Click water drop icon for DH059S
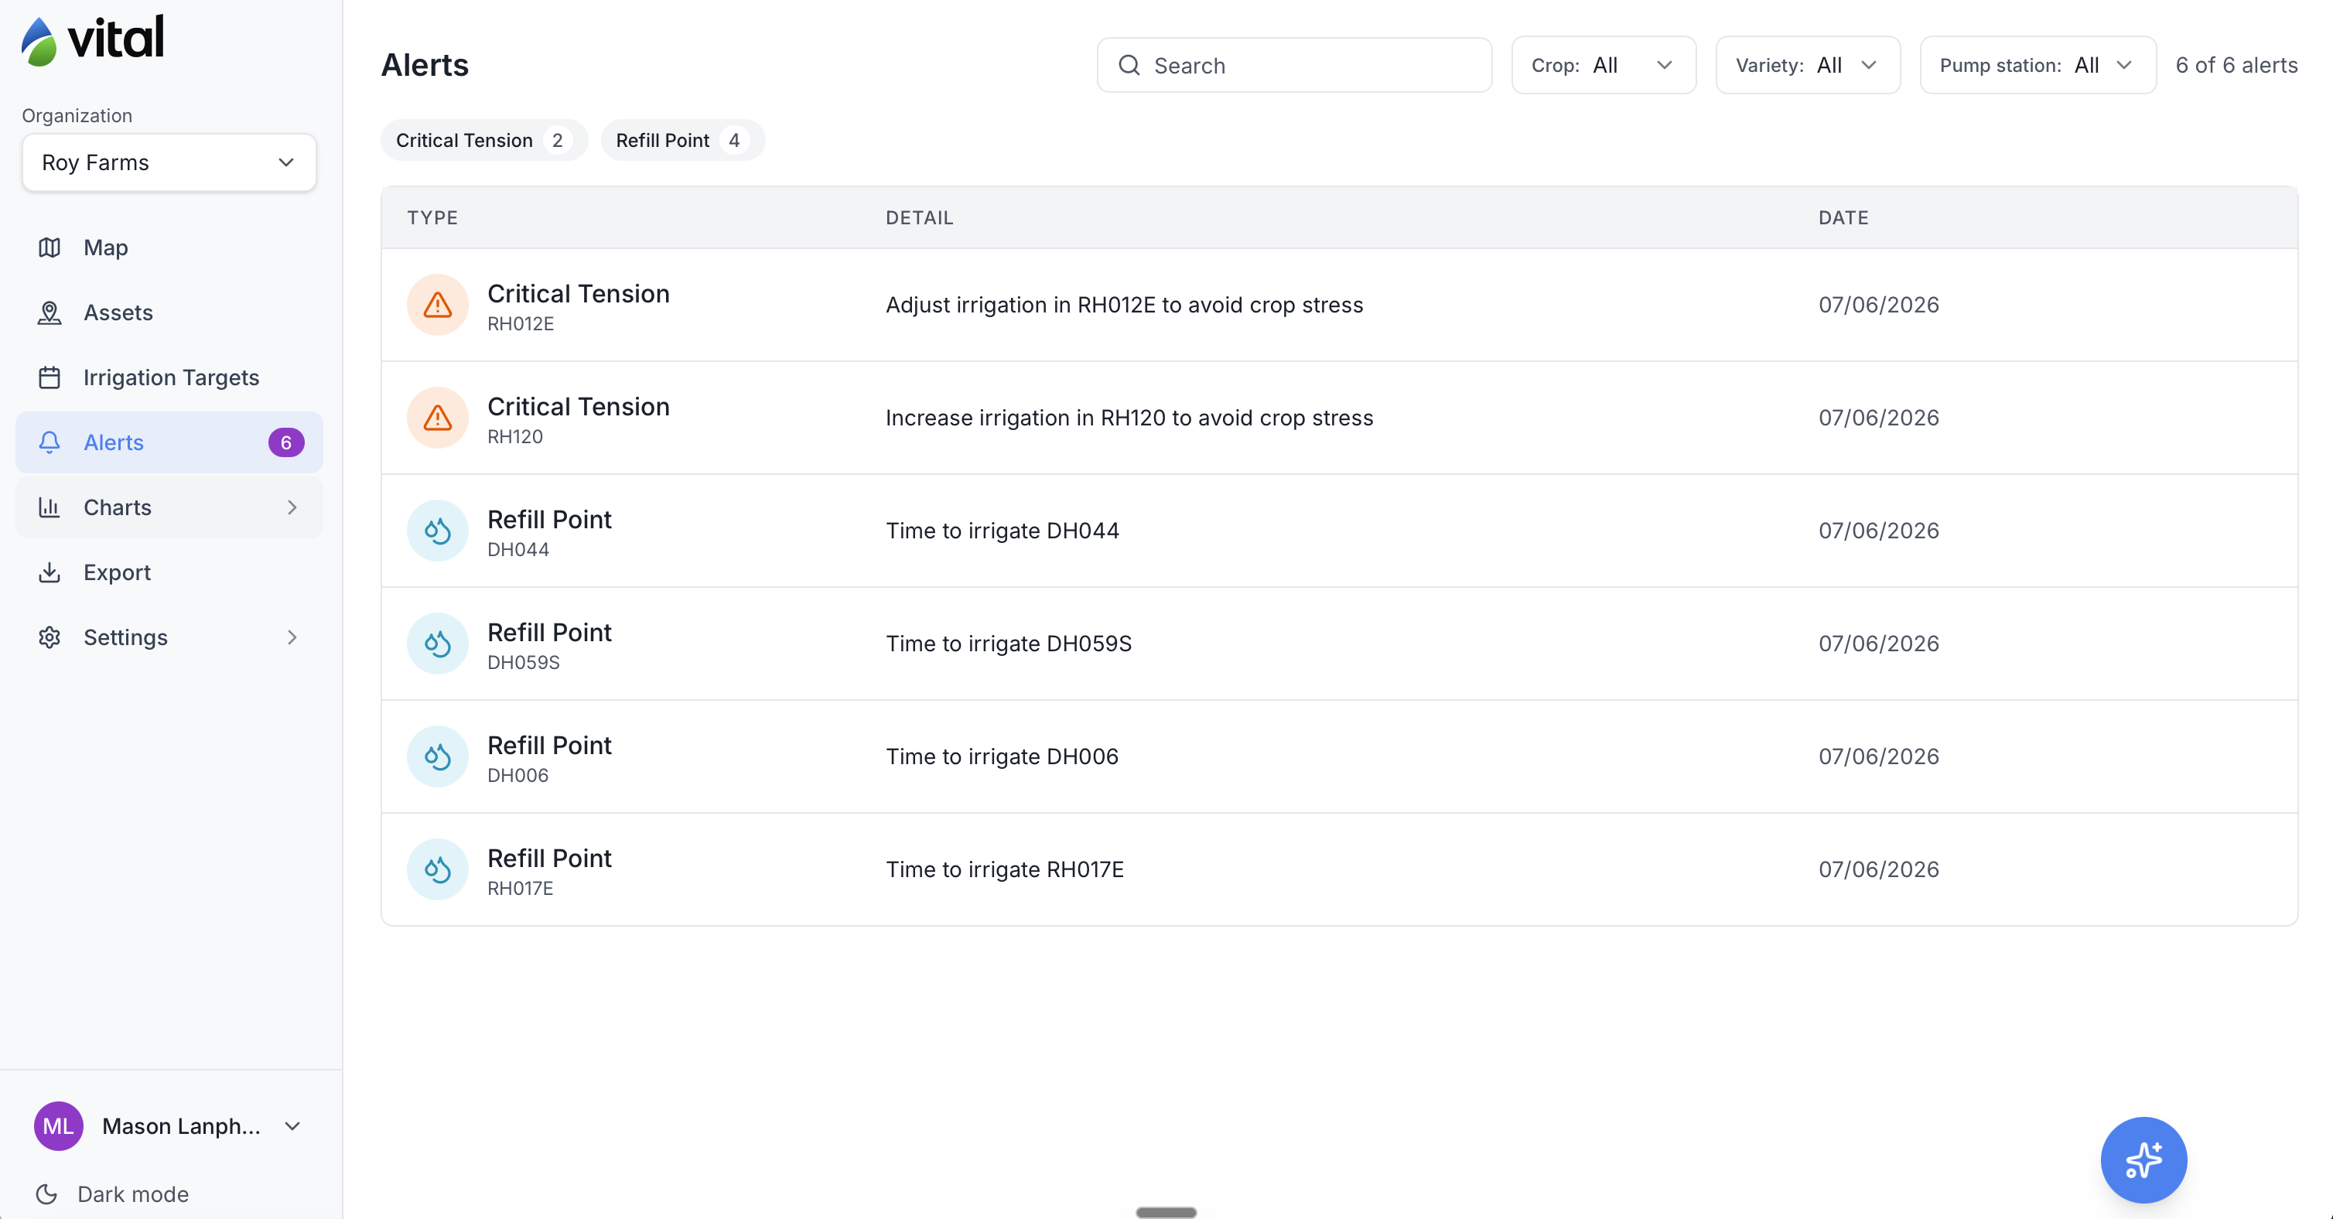The height and width of the screenshot is (1219, 2333). click(438, 644)
